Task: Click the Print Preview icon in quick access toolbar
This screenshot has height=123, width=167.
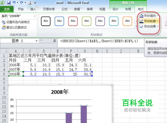Action: (30, 3)
